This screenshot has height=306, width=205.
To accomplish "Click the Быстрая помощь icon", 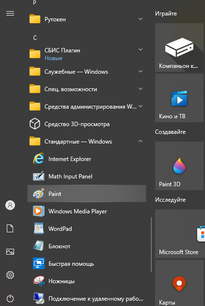I will point(39,263).
